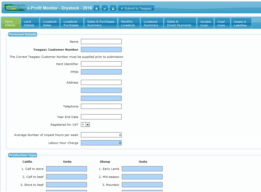Select the Store to beef units field
Screen dimensions: 261x192
point(66,185)
